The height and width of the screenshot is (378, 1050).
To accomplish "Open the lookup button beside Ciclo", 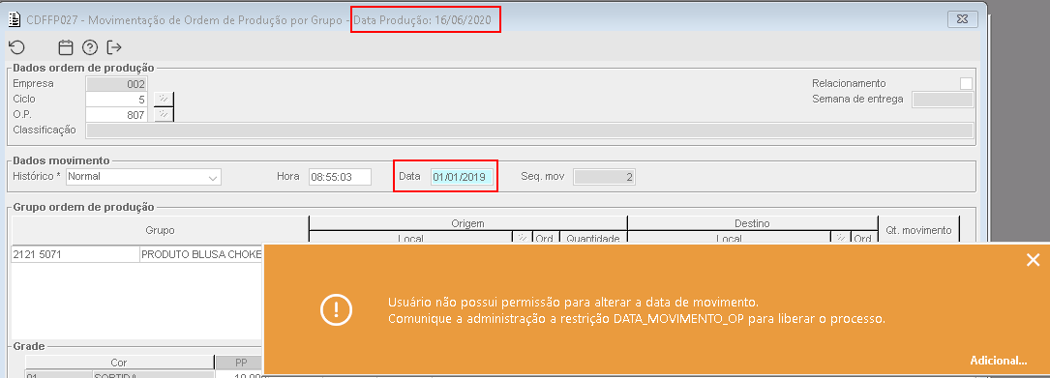I will (x=164, y=99).
